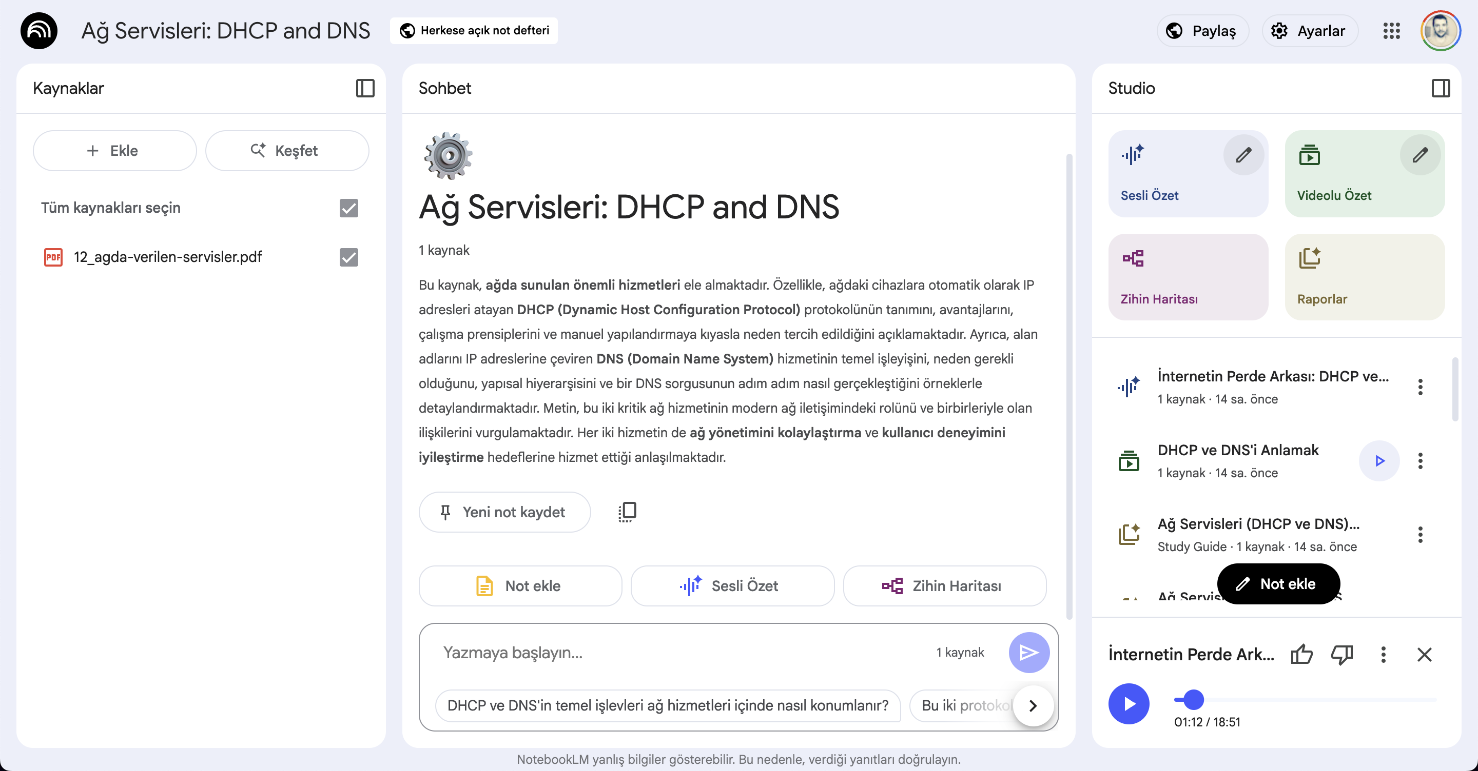Like the audio overview with thumbs up
This screenshot has height=771, width=1478.
pos(1301,654)
